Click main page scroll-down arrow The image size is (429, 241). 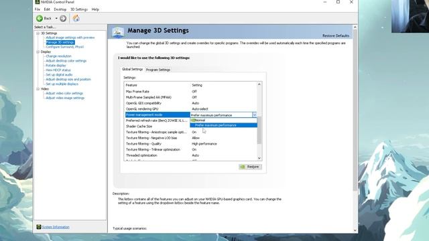coord(355,230)
